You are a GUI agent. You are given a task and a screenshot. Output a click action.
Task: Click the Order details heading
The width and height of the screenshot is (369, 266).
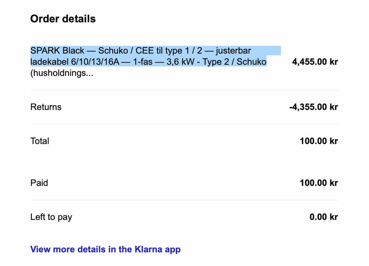[x=63, y=19]
